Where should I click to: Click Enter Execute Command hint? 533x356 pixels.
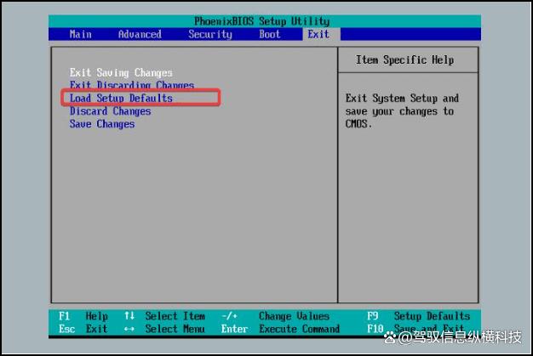280,329
